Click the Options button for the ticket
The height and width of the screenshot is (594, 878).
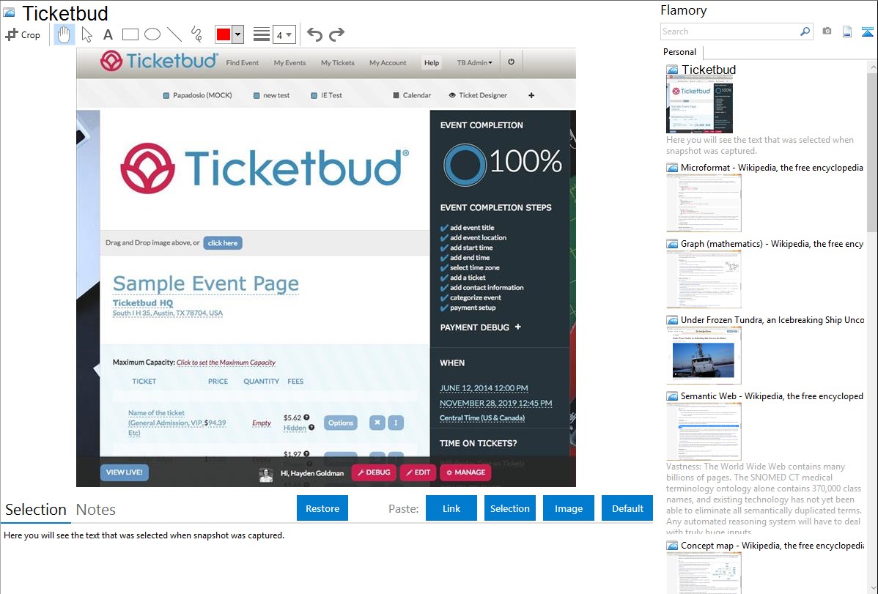click(341, 423)
